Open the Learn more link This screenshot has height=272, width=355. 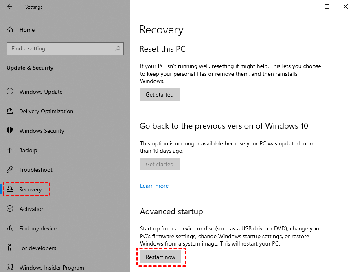[x=154, y=186]
